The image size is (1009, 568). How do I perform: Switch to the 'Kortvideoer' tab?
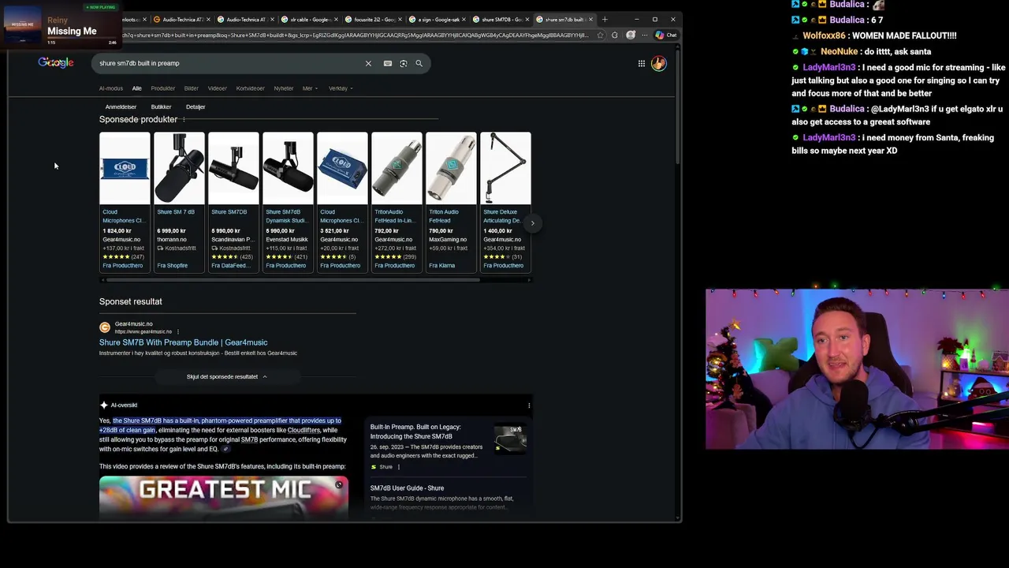click(251, 88)
